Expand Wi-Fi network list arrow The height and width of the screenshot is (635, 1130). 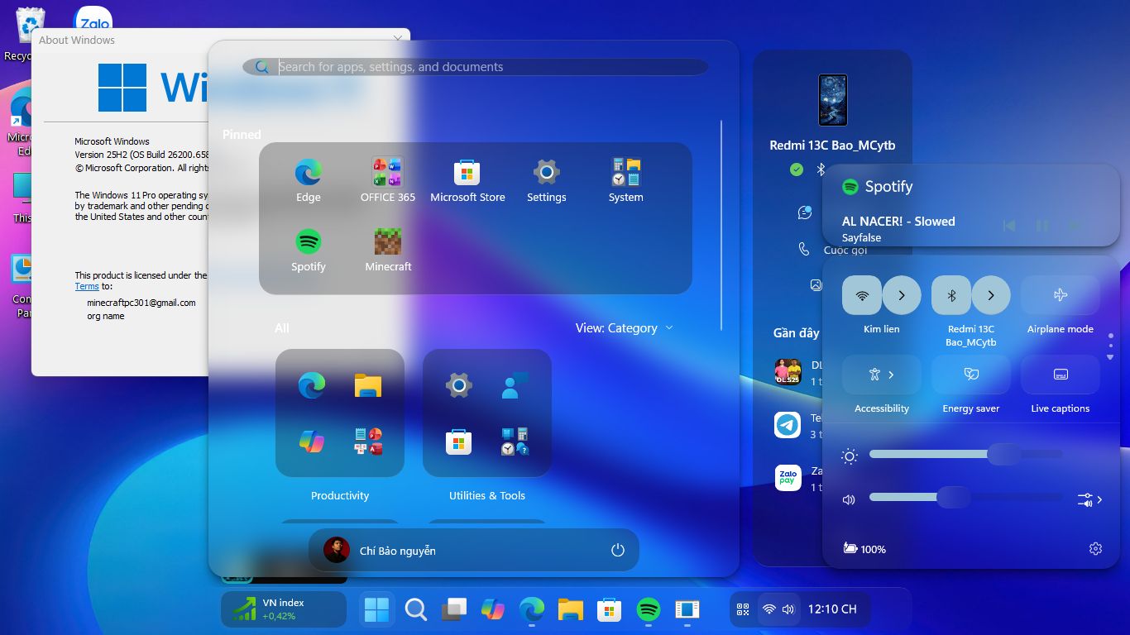click(x=902, y=295)
